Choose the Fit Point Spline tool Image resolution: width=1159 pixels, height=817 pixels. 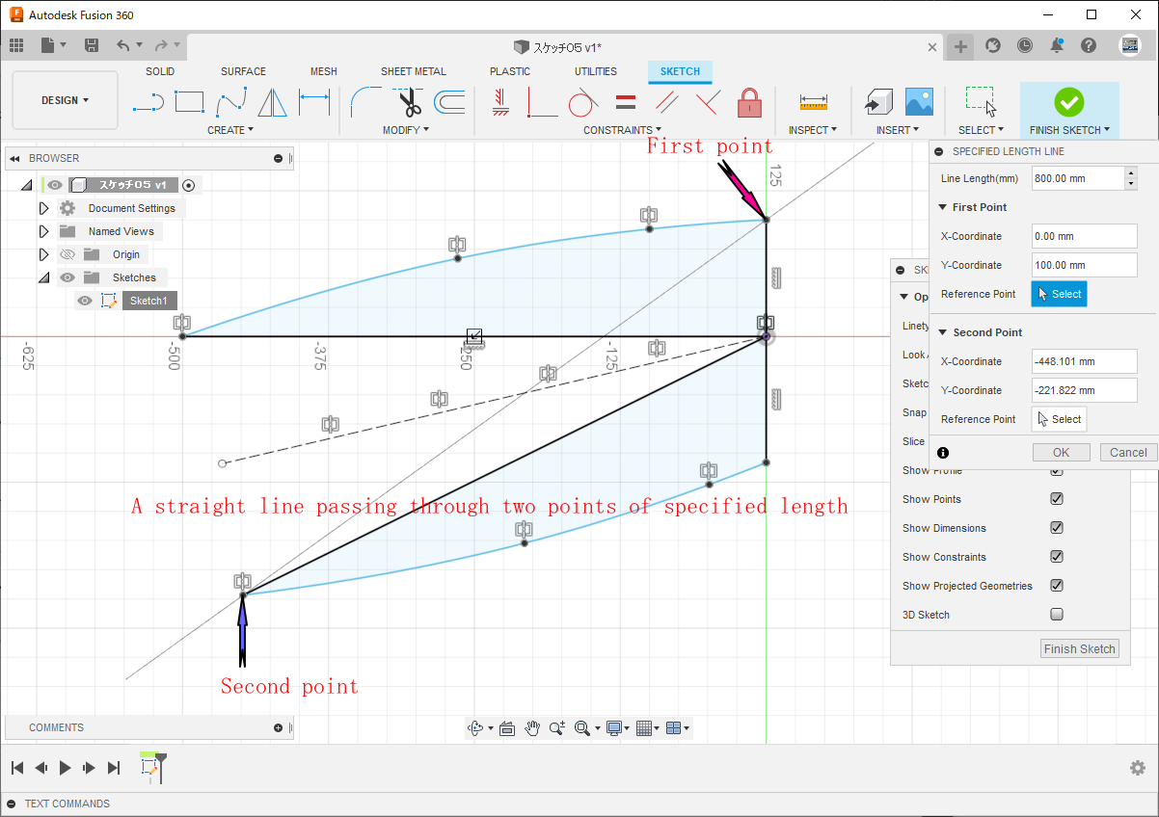pyautogui.click(x=232, y=101)
